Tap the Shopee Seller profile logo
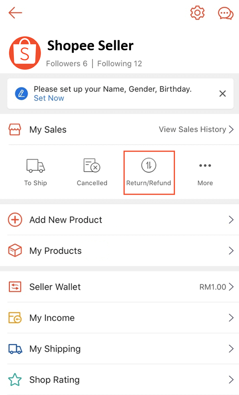This screenshot has height=395, width=239. click(25, 53)
